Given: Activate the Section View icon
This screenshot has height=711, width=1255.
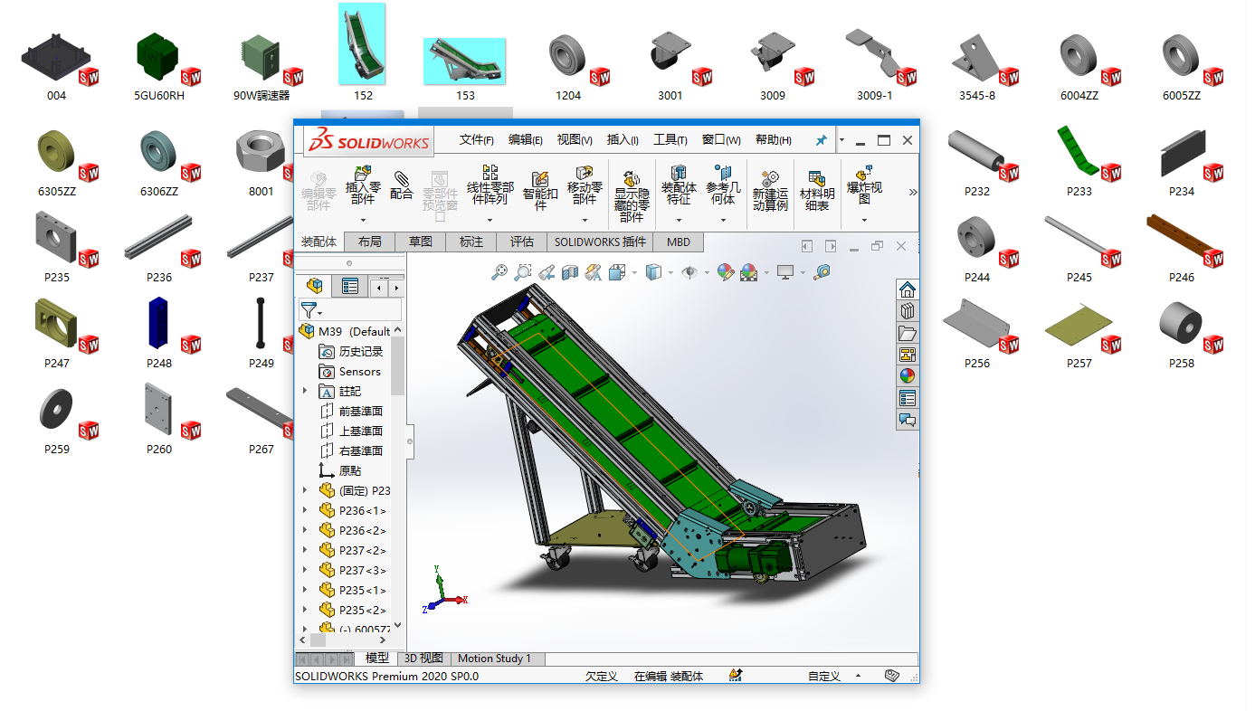Looking at the screenshot, I should click(x=570, y=271).
